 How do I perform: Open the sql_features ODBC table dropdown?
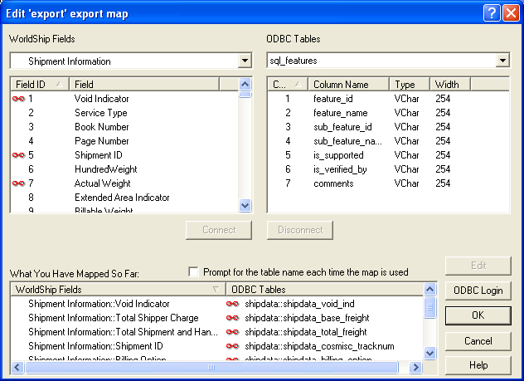point(502,61)
